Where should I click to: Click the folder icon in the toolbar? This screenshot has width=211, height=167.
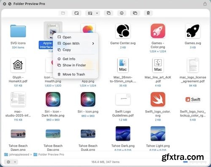[x=63, y=13]
